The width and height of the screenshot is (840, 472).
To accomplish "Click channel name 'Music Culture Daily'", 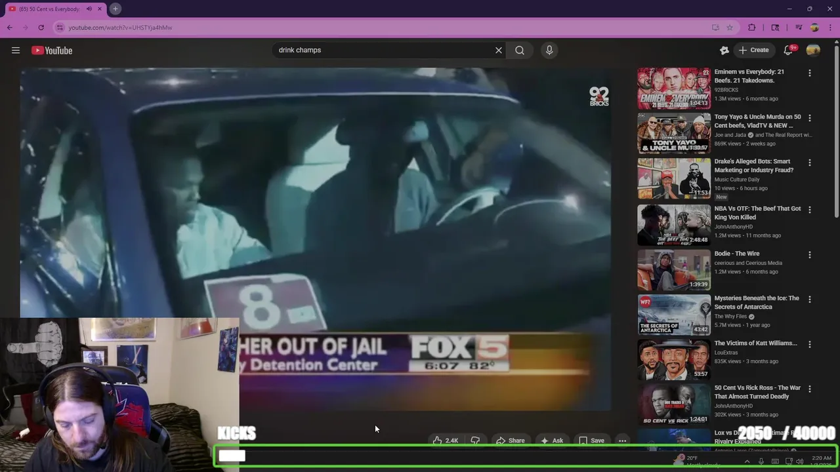I will coord(737,179).
